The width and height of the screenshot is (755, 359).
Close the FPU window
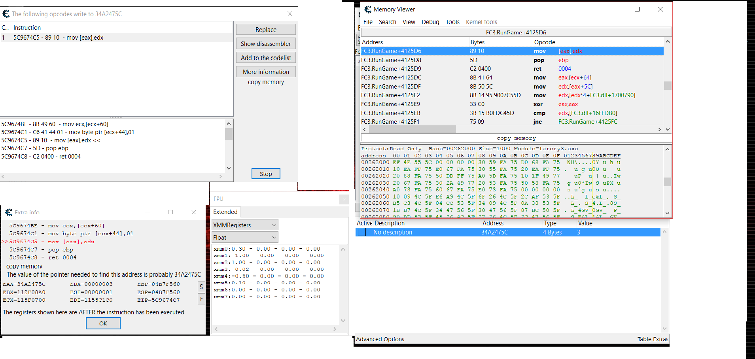coord(344,199)
